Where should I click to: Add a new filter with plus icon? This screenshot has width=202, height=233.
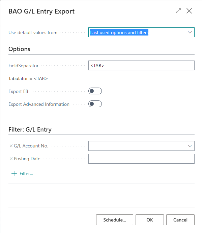[x=22, y=173]
